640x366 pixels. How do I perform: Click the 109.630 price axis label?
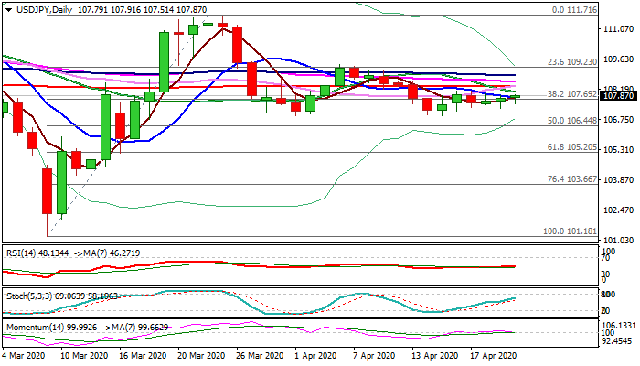pos(618,59)
